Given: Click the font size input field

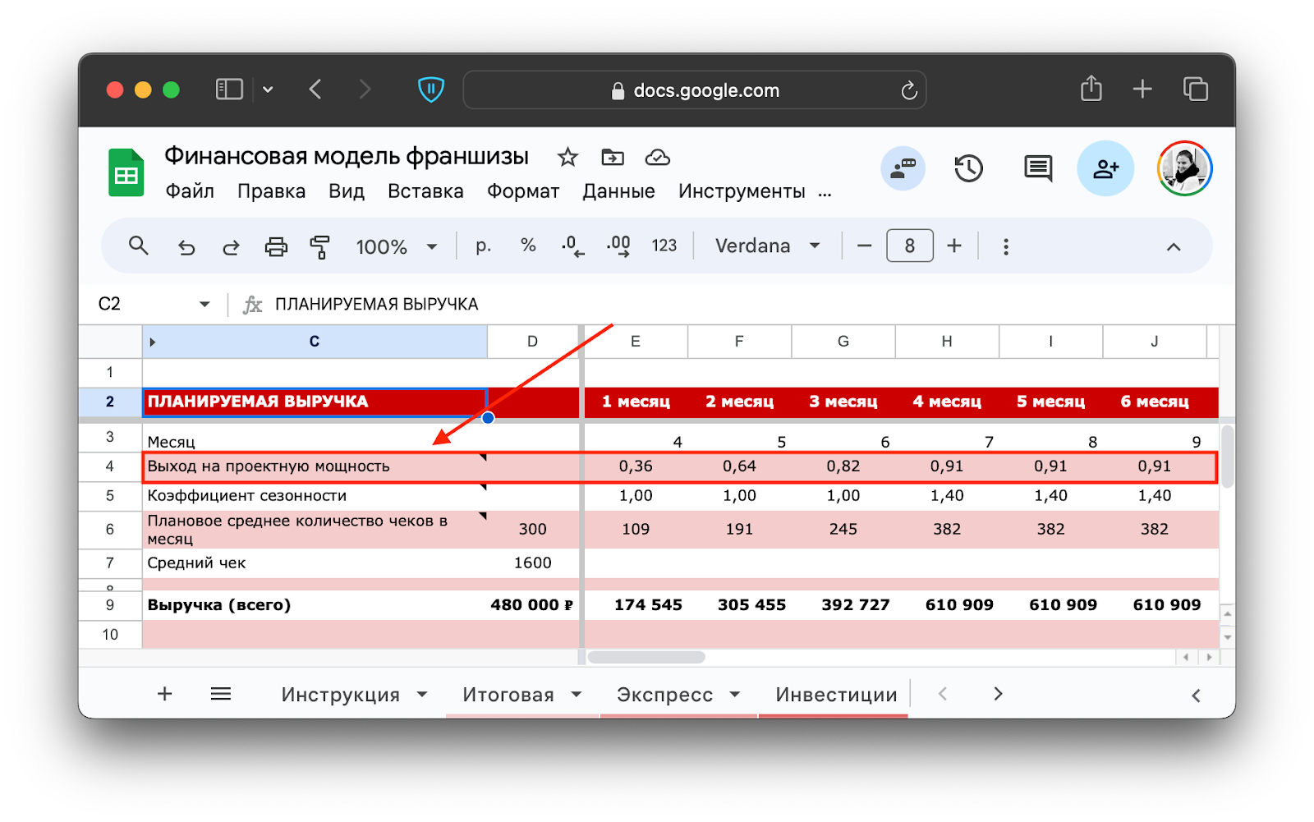Looking at the screenshot, I should 909,246.
